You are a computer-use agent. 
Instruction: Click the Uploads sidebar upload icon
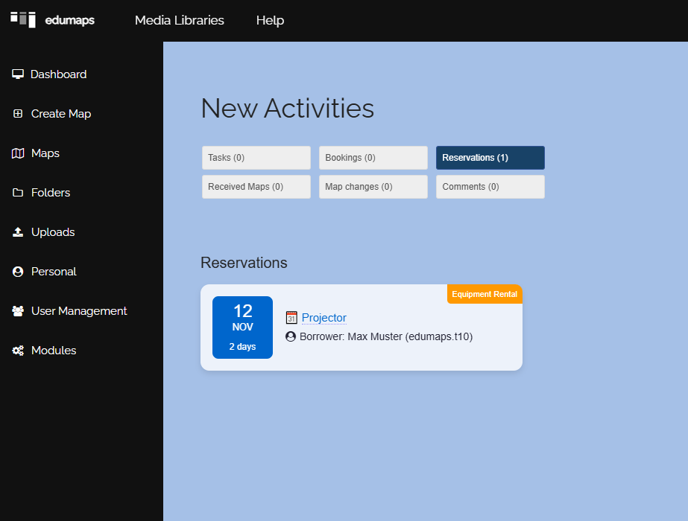[x=18, y=232]
